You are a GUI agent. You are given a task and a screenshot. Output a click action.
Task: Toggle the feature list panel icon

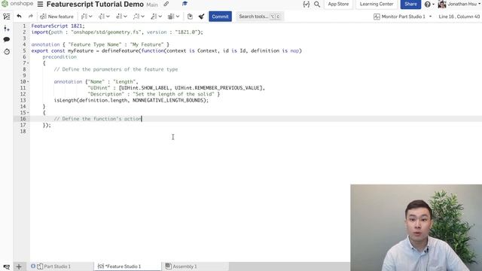7,17
